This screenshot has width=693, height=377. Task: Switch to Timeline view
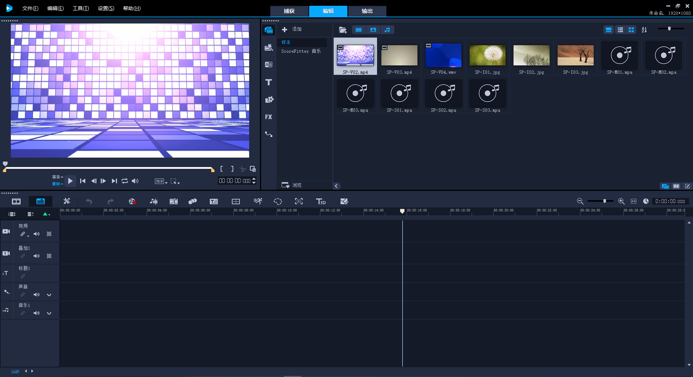(41, 201)
